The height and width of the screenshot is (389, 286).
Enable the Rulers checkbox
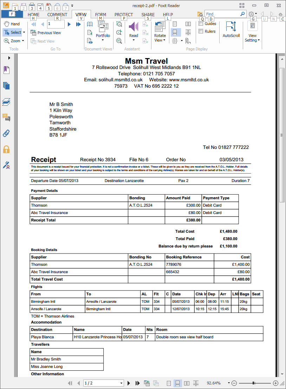[x=201, y=31]
